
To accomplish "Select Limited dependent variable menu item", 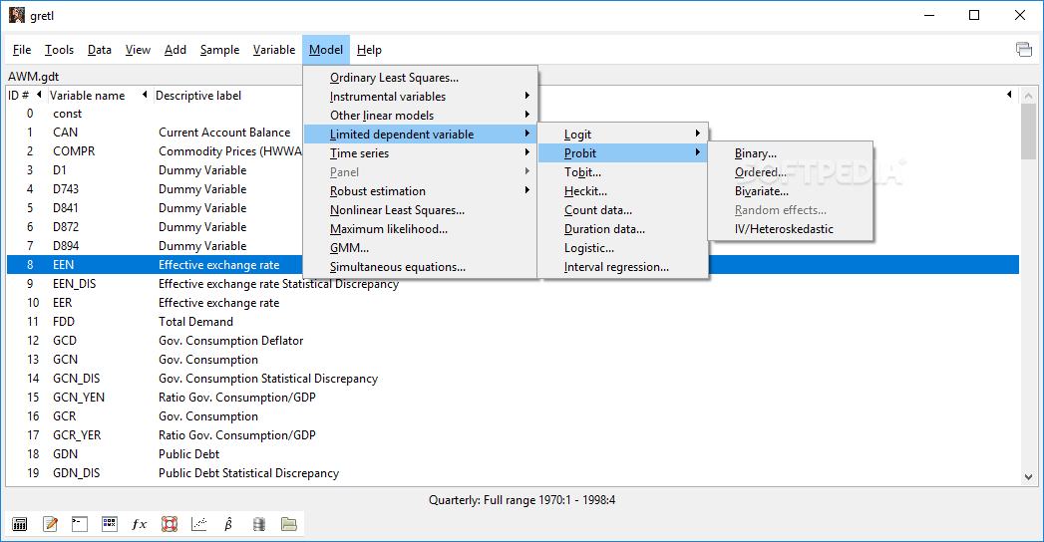I will coord(420,134).
